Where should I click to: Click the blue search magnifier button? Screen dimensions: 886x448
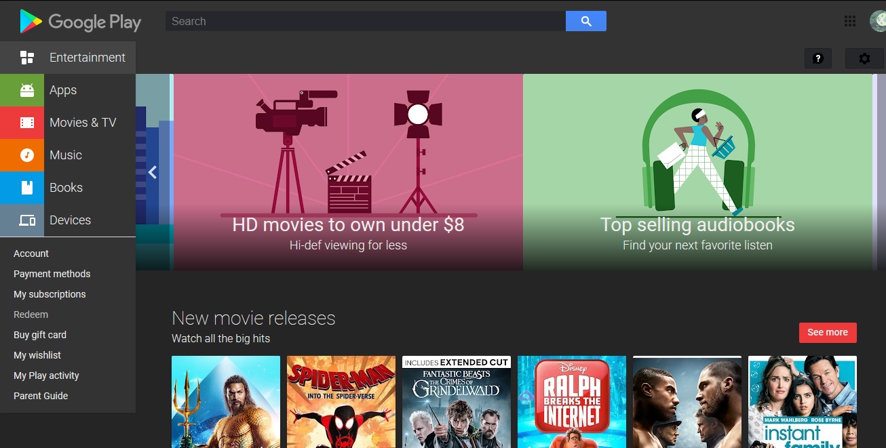point(586,21)
